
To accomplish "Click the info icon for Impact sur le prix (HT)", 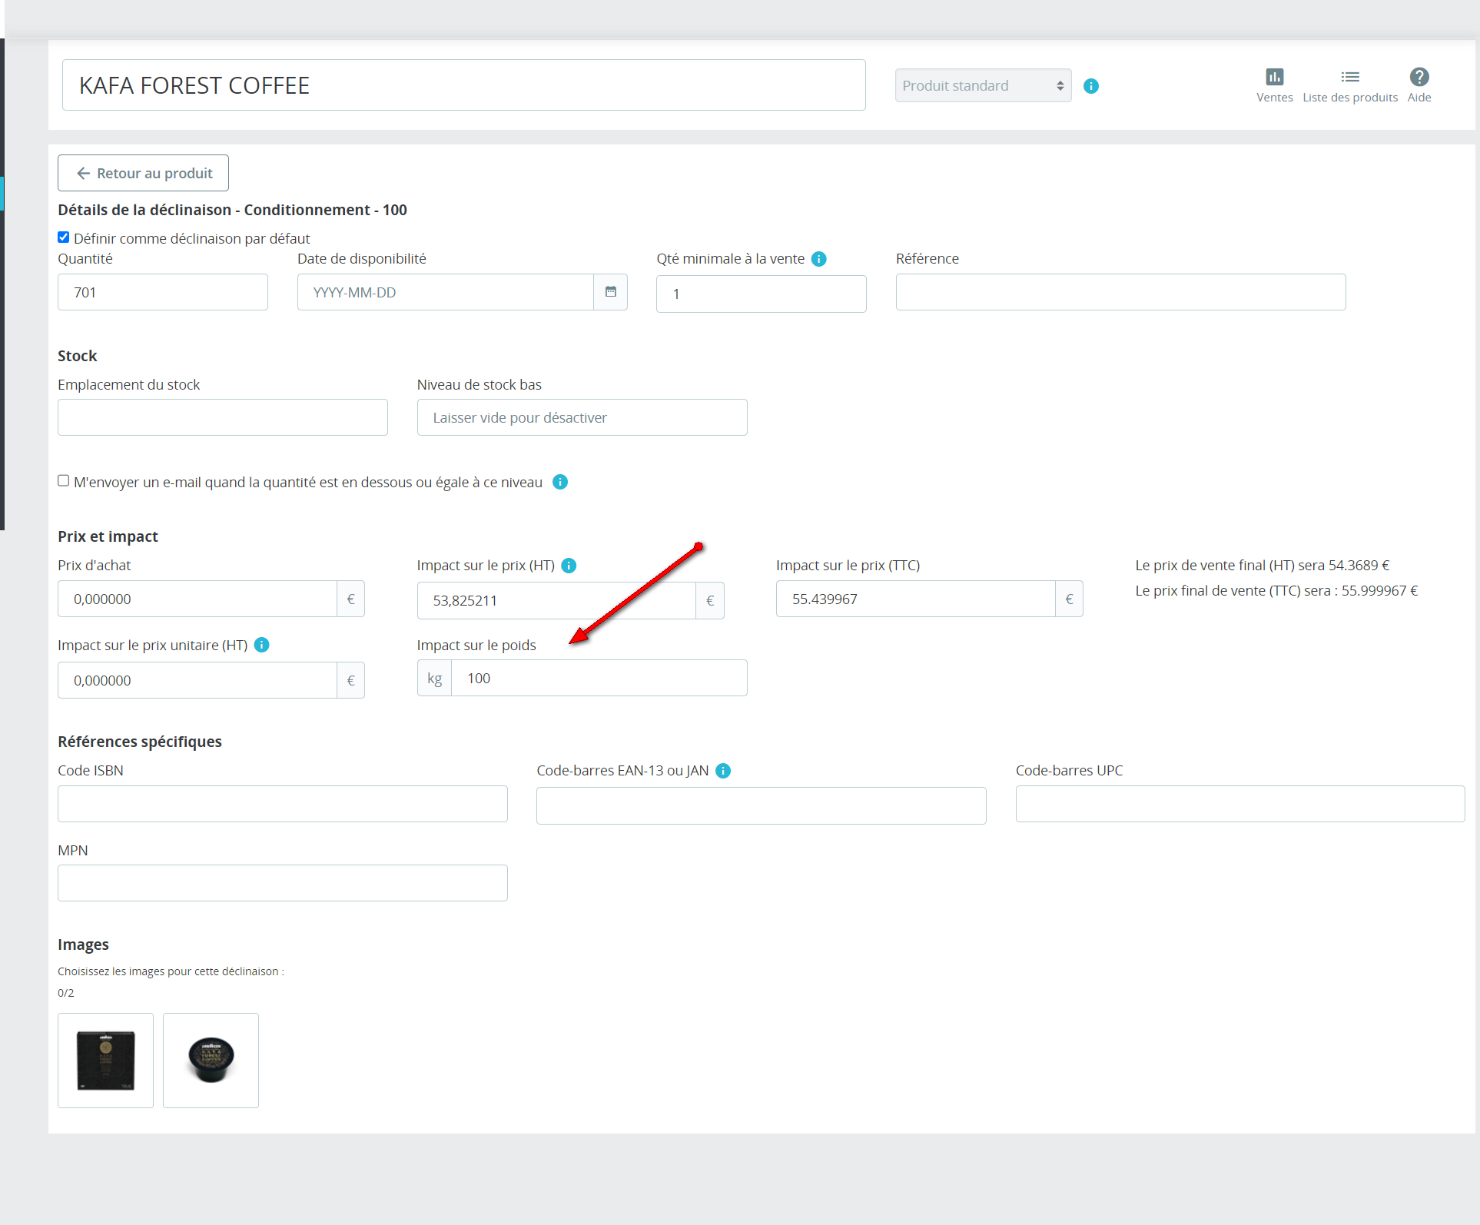I will [x=569, y=566].
